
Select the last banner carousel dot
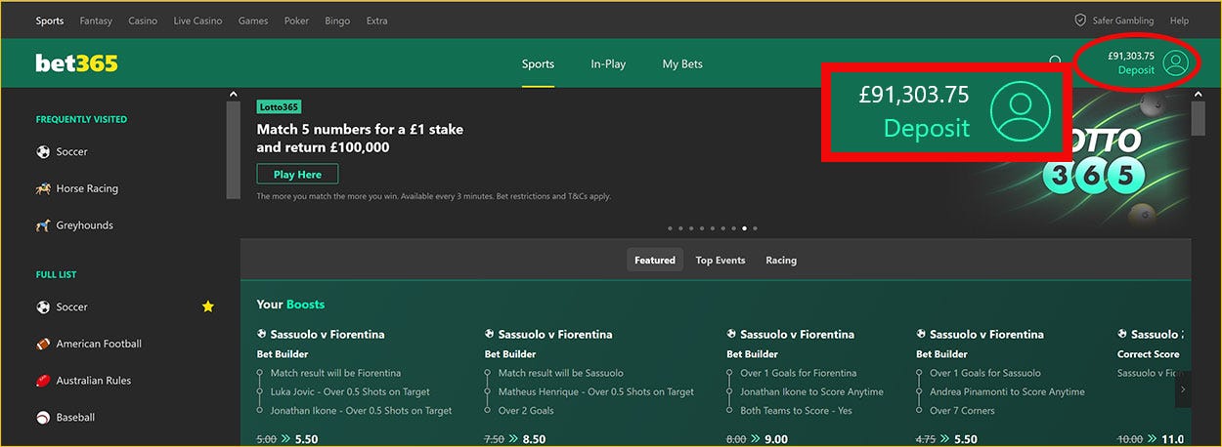(755, 228)
